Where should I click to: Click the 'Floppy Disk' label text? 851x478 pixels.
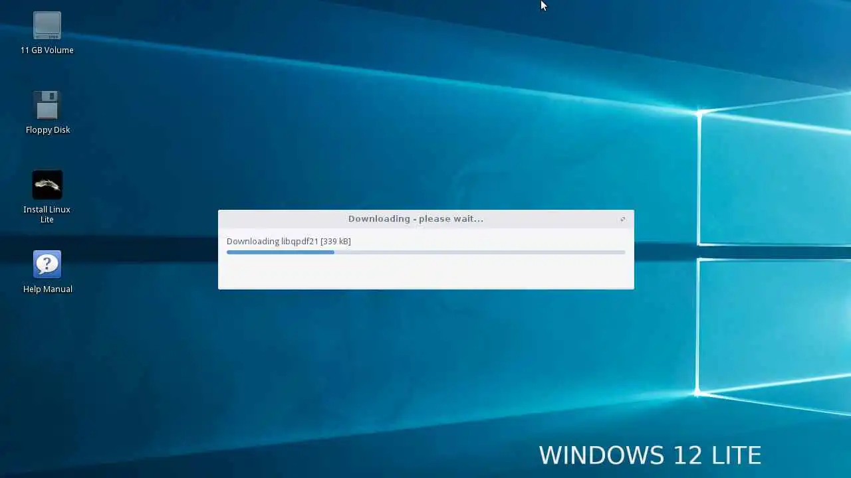pos(48,130)
